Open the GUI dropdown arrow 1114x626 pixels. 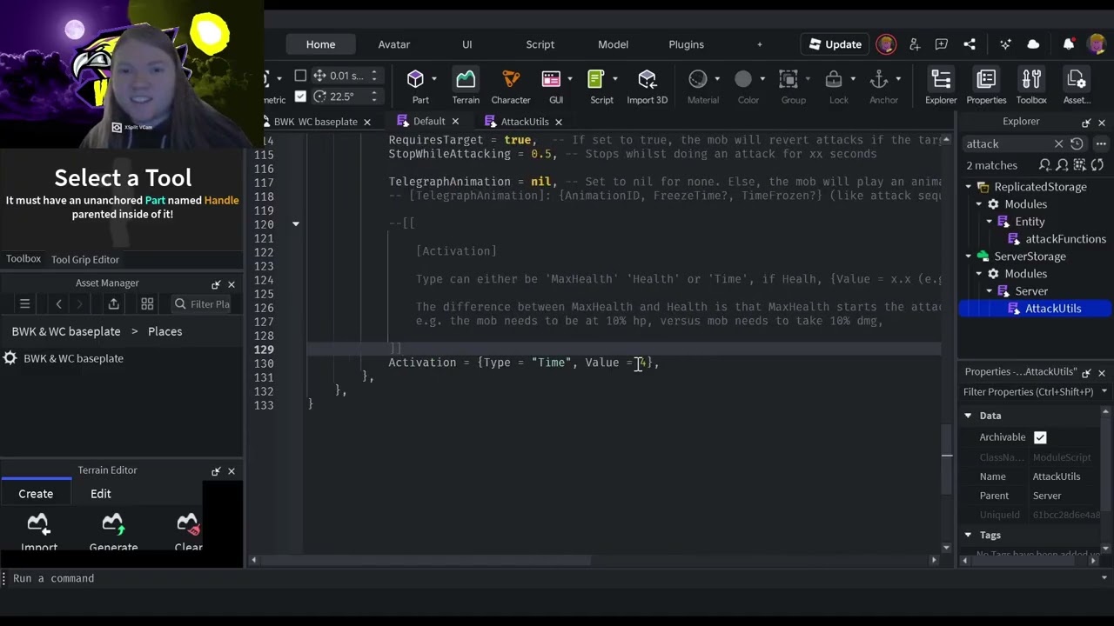point(569,79)
